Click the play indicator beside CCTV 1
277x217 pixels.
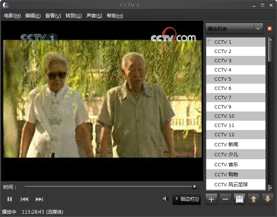210,42
